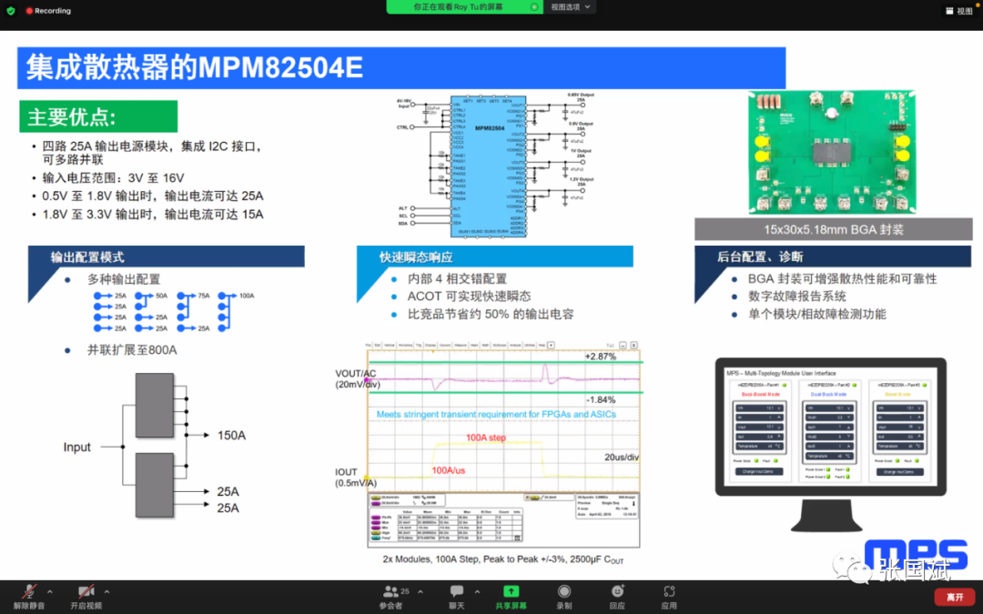
Task: Click the bullet 数字故障报告系统
Action: point(796,297)
